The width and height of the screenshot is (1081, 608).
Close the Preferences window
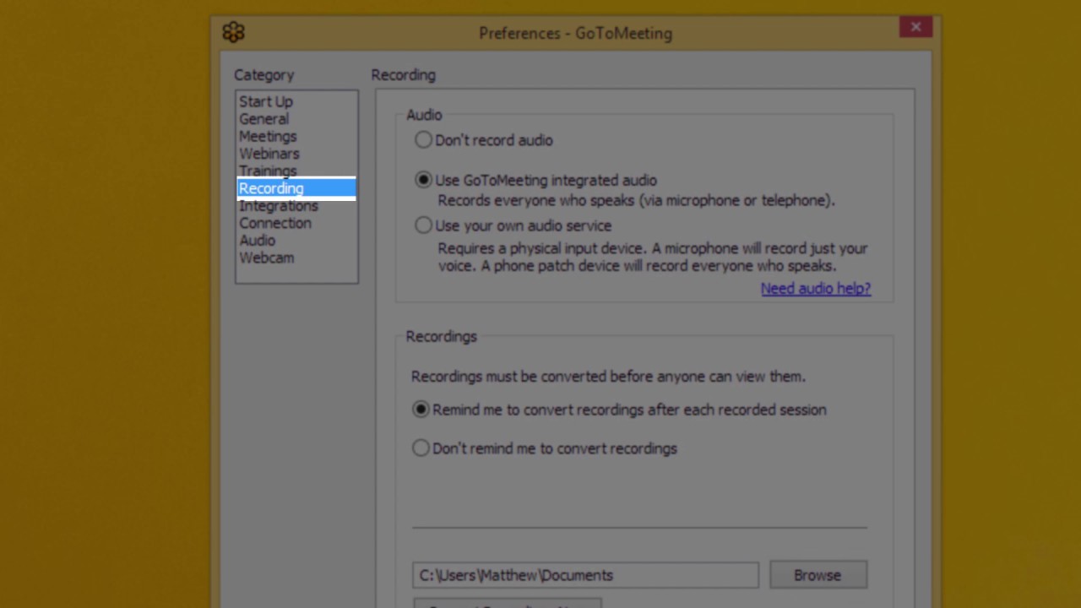tap(915, 27)
